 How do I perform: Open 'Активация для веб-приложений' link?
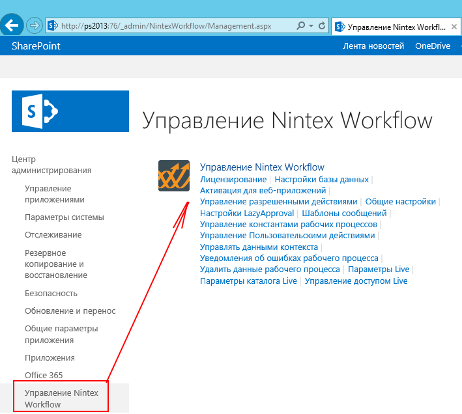click(x=263, y=191)
